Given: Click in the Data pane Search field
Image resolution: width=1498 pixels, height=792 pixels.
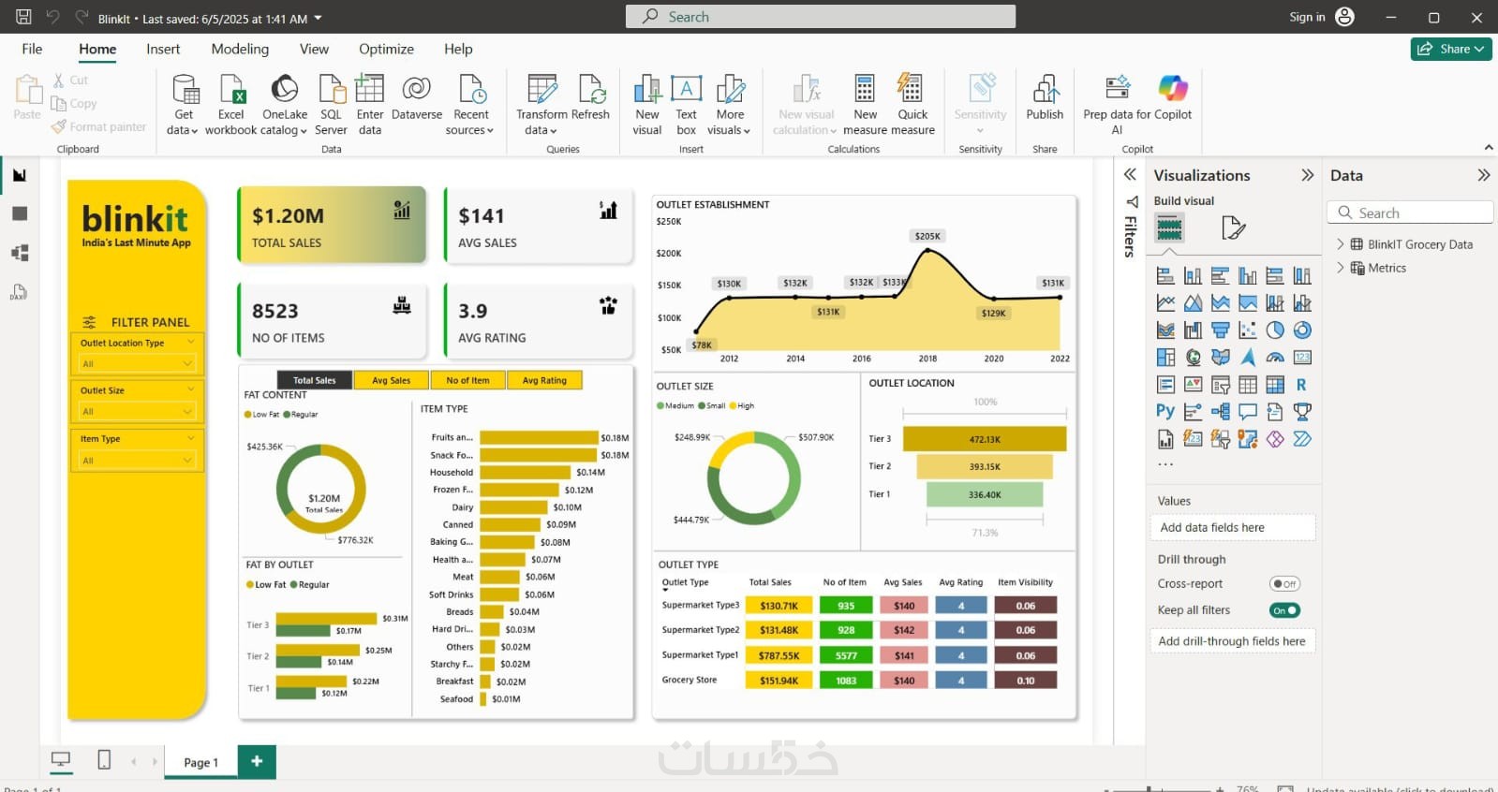Looking at the screenshot, I should (x=1410, y=213).
